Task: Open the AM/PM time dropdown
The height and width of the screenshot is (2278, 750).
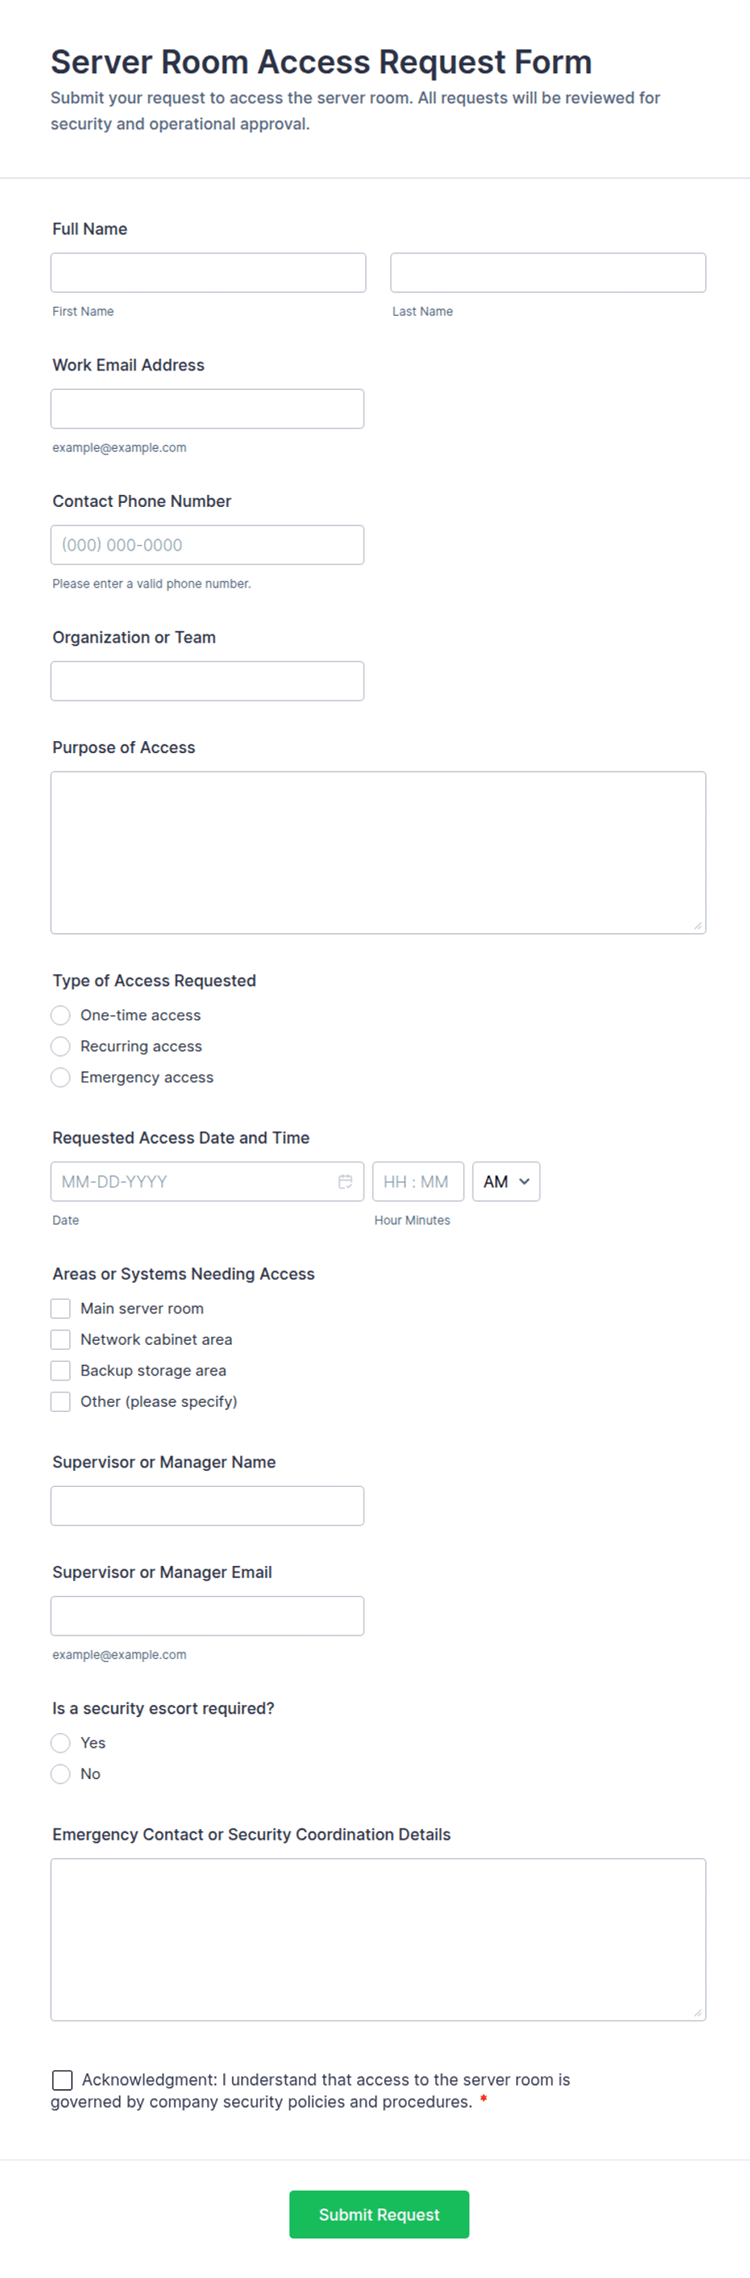Action: tap(506, 1180)
